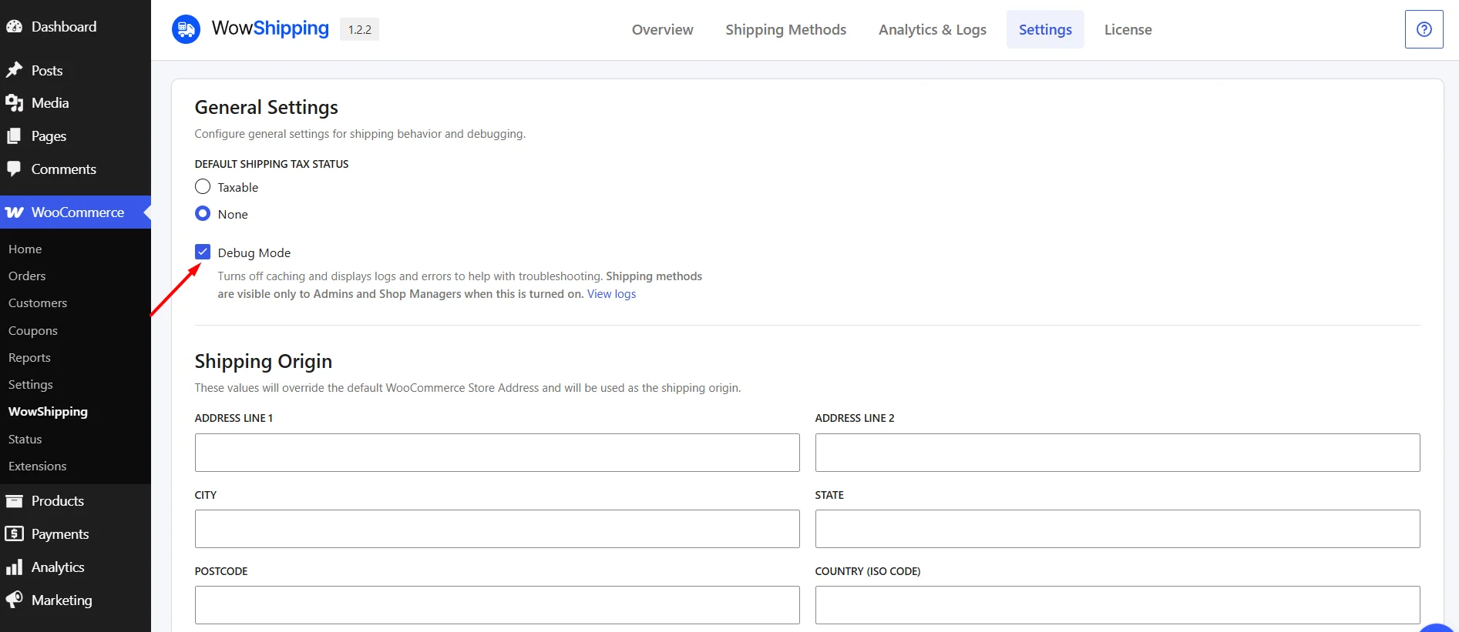The height and width of the screenshot is (632, 1459).
Task: Click the WooCommerce logo icon
Action: 14,212
